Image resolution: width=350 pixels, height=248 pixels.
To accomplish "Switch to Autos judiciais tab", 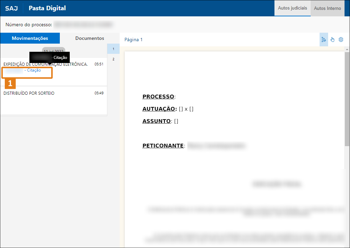I will coord(293,8).
